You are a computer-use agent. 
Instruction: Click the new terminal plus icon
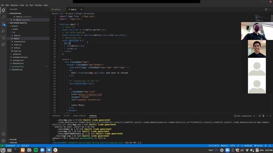tap(254, 116)
